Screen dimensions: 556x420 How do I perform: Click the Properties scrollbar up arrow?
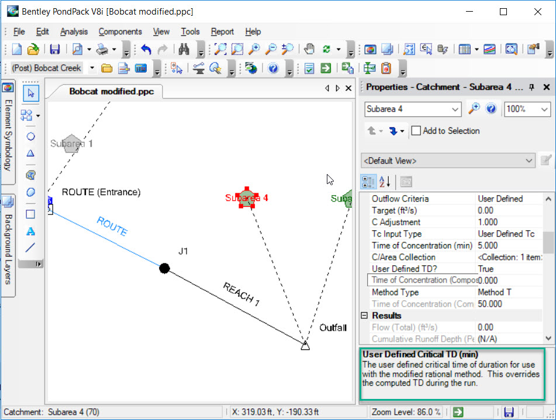pos(548,199)
